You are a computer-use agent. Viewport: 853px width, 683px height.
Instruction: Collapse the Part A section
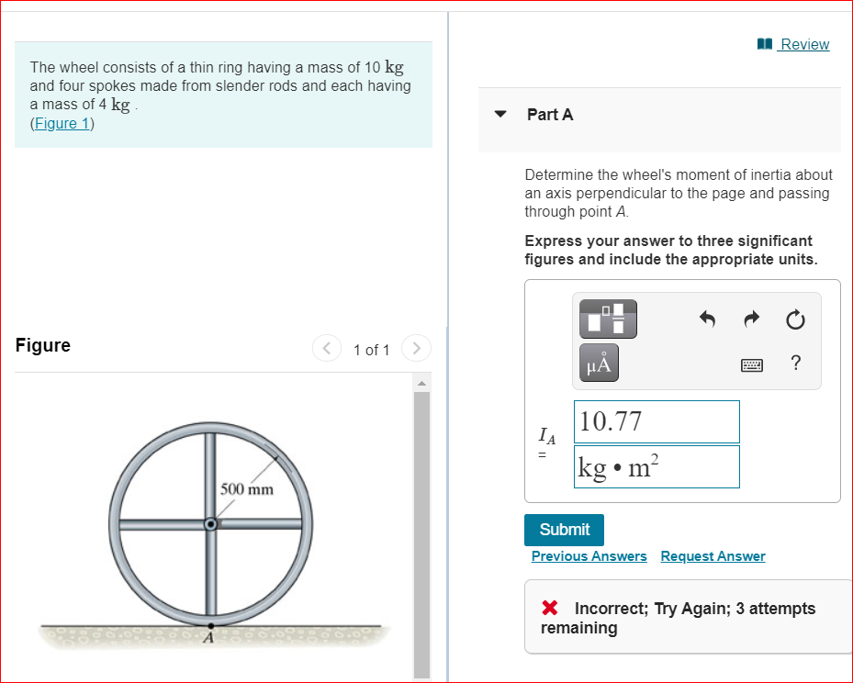click(499, 114)
